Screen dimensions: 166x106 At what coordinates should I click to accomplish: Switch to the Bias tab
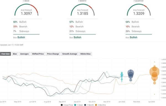15,54
